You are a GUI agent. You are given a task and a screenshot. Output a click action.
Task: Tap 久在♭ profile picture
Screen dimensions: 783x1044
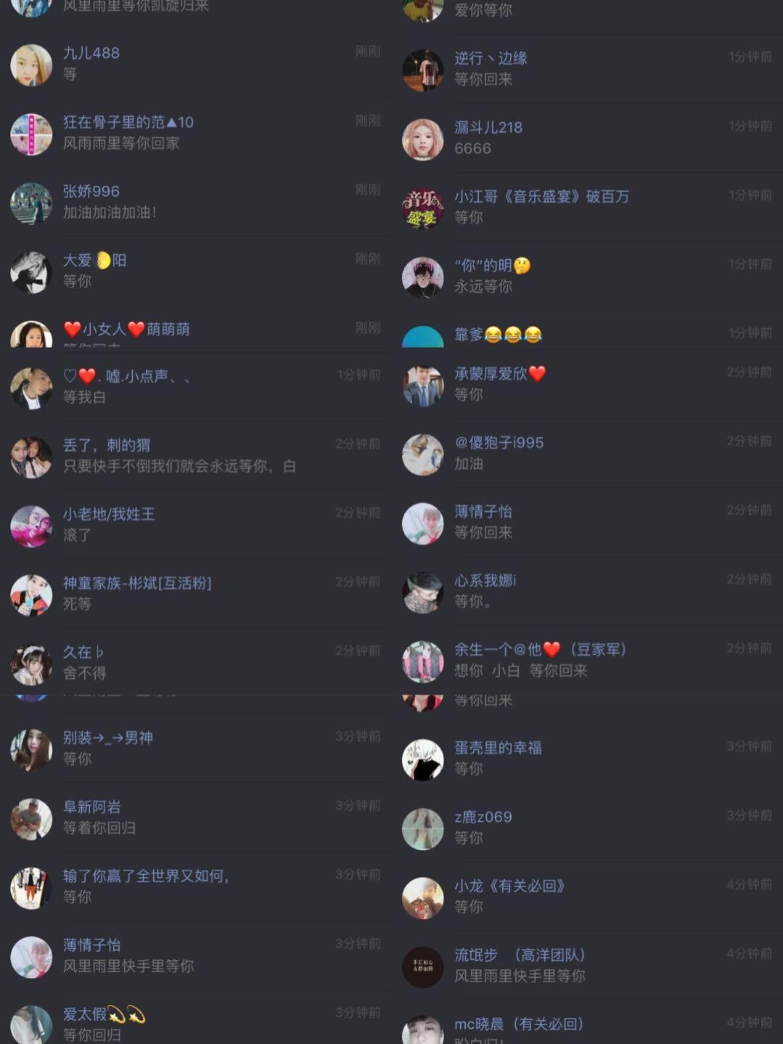[x=31, y=664]
